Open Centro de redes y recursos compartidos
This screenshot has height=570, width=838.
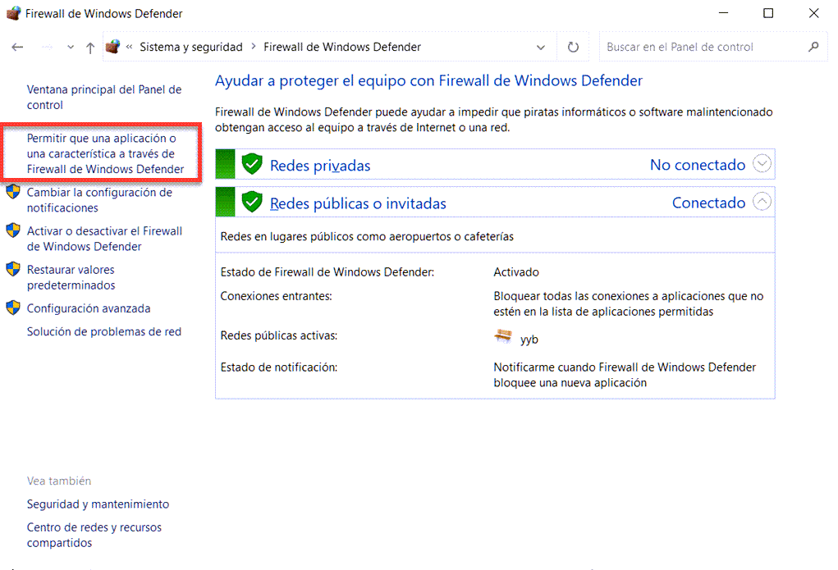point(94,535)
